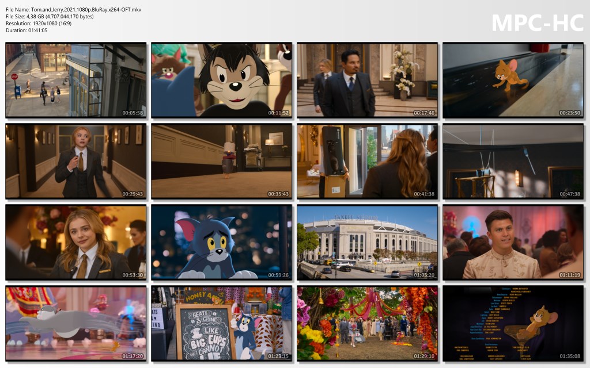The height and width of the screenshot is (368, 590).
Task: Open the outdoor wedding thumbnail at 01:29:10
Action: tap(367, 323)
